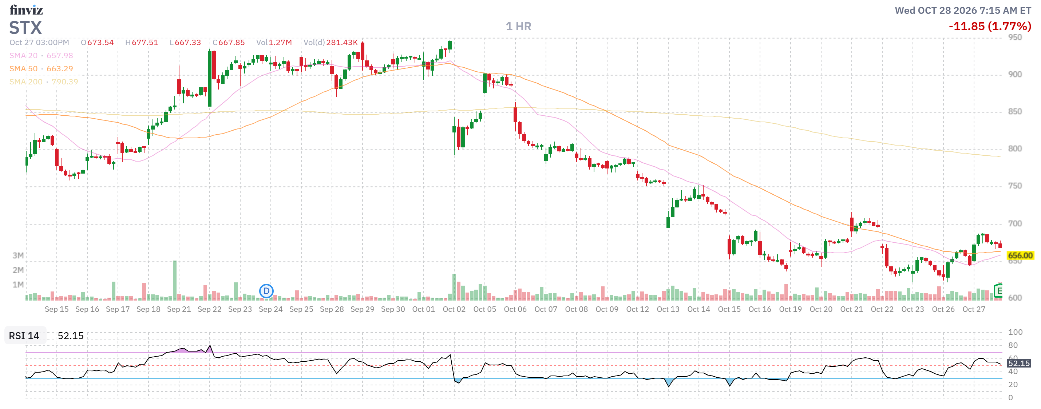Click the 900 price axis label
The width and height of the screenshot is (1041, 409).
tap(1015, 74)
